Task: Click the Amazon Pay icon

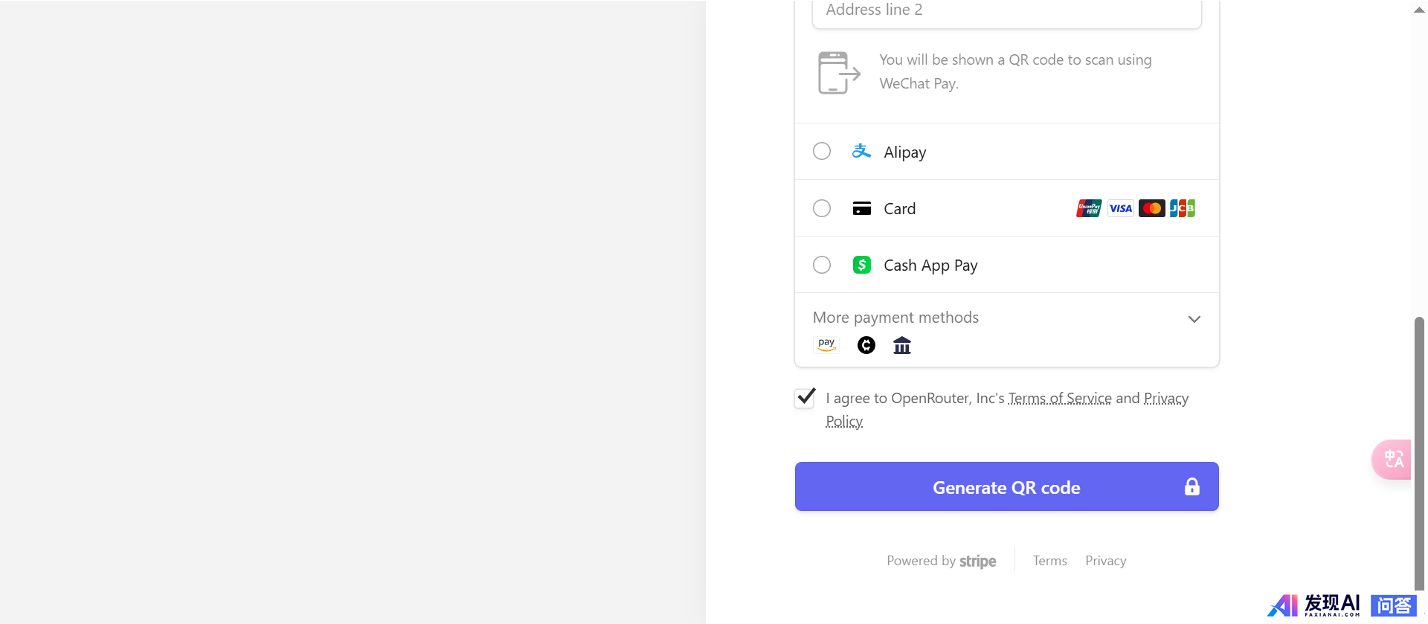Action: [826, 345]
